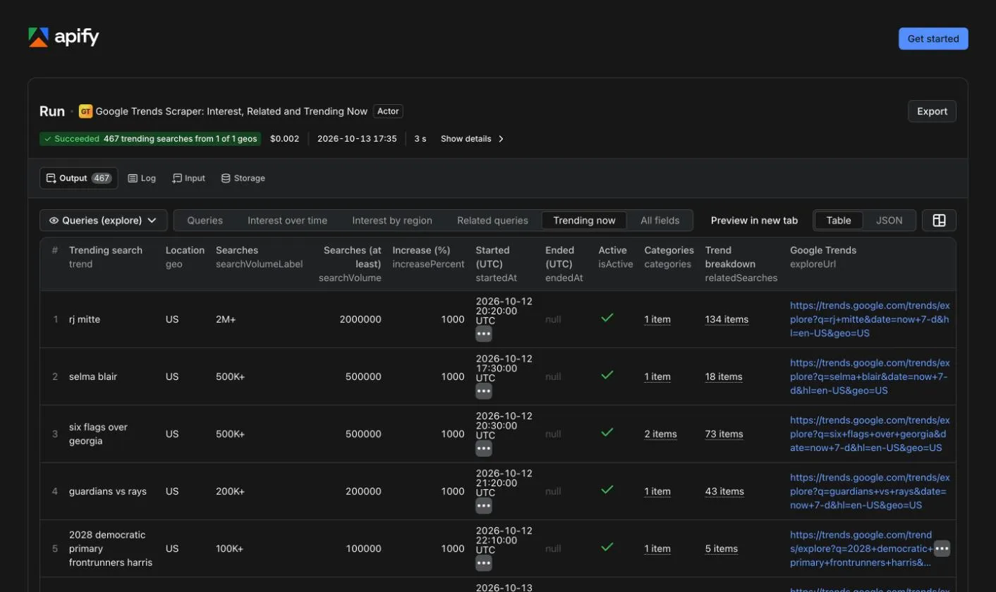Expand the 2 items categories for six flags
The image size is (996, 592).
coord(660,434)
